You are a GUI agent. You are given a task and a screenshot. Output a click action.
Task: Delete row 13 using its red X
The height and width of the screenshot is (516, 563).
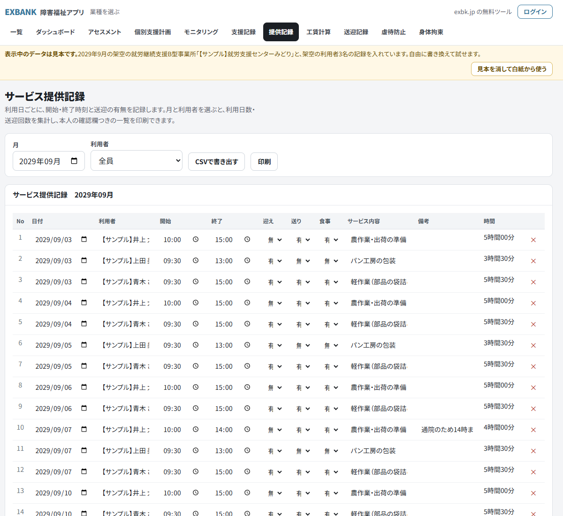pyautogui.click(x=533, y=493)
